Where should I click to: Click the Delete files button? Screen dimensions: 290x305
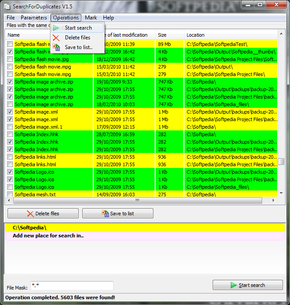pyautogui.click(x=43, y=213)
